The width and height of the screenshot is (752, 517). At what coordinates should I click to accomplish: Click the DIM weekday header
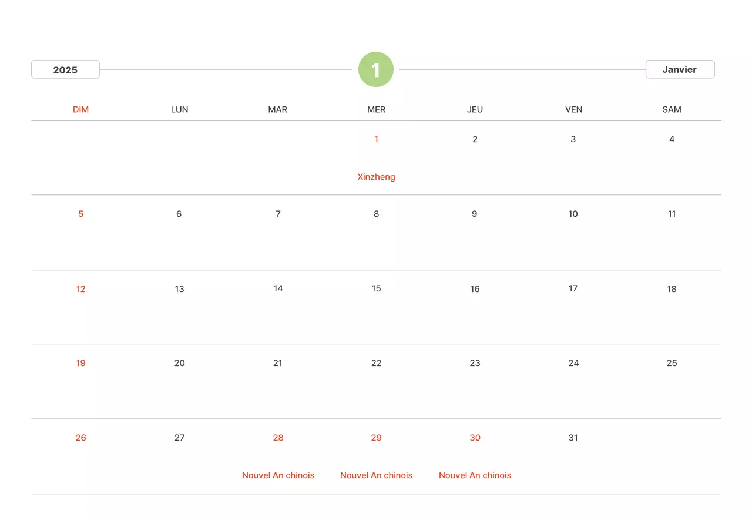tap(80, 109)
